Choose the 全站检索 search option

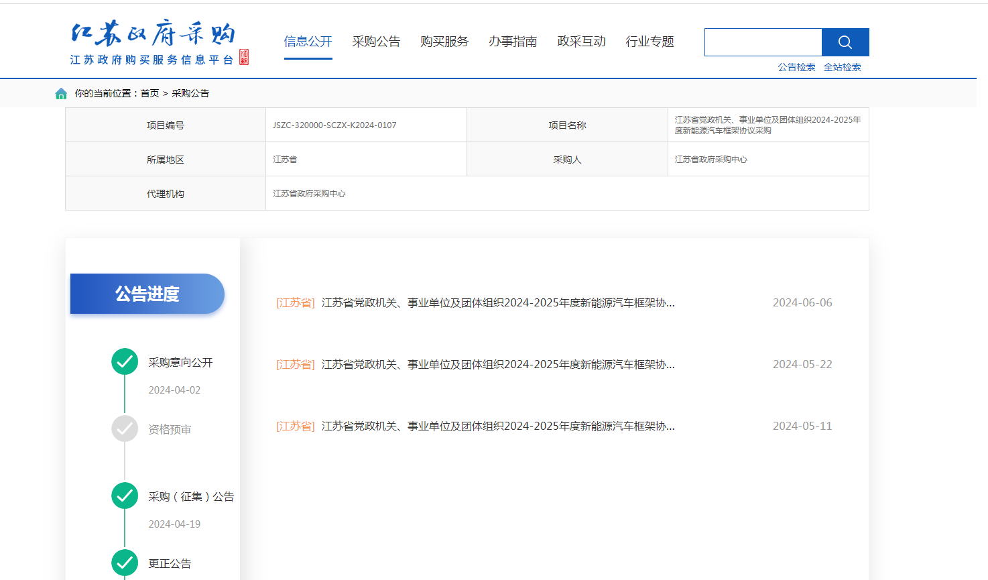842,67
